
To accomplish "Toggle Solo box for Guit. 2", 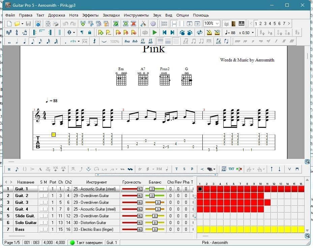I will point(41,196).
